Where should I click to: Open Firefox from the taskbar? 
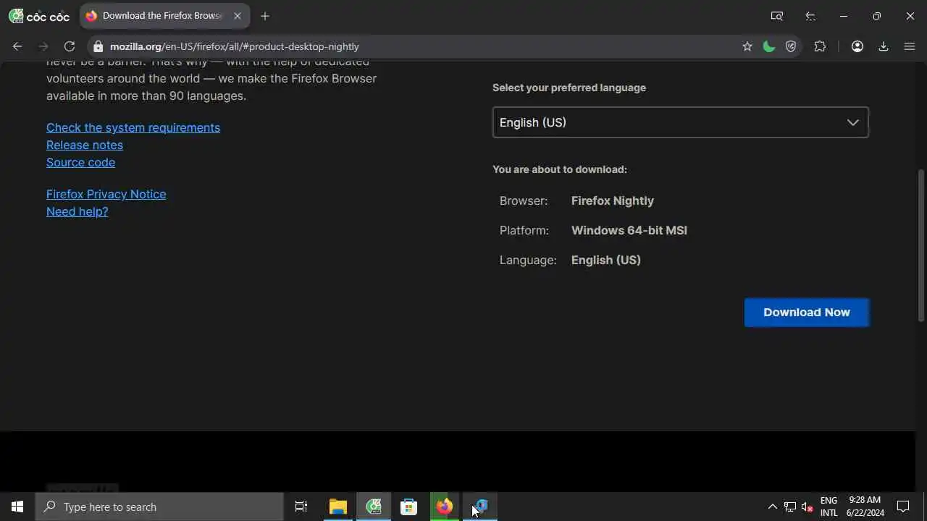445,507
